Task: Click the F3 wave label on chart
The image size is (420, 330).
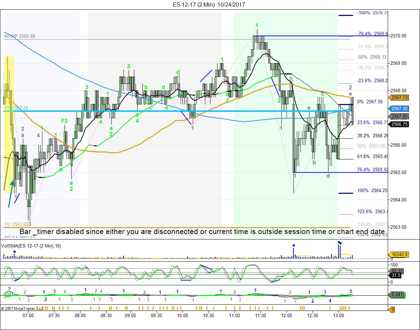Action: click(x=64, y=121)
